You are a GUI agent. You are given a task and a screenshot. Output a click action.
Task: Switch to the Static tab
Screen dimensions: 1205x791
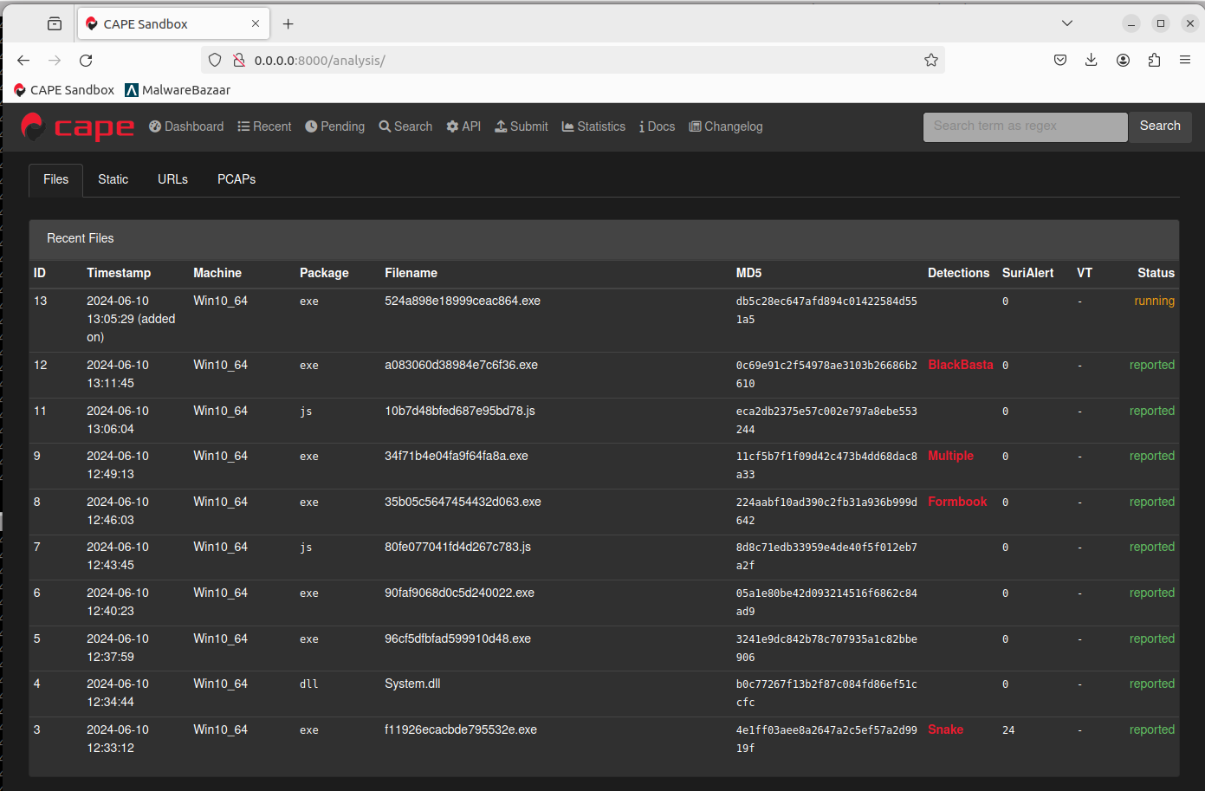113,179
